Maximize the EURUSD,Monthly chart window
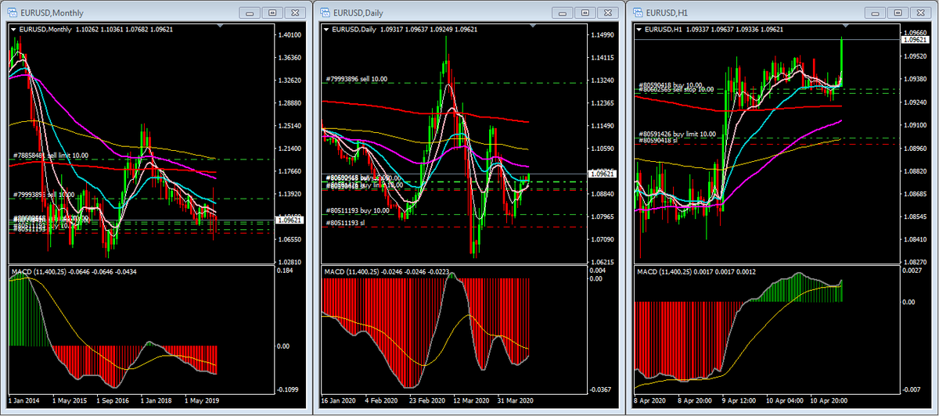Image resolution: width=939 pixels, height=416 pixels. coord(272,13)
